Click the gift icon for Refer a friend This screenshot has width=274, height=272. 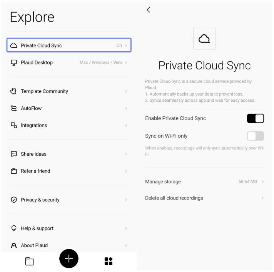point(14,171)
